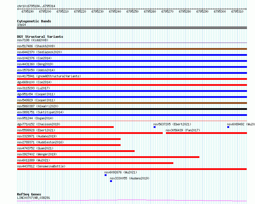Open the nsv549929 (Cooper2011) label

pos(36,100)
